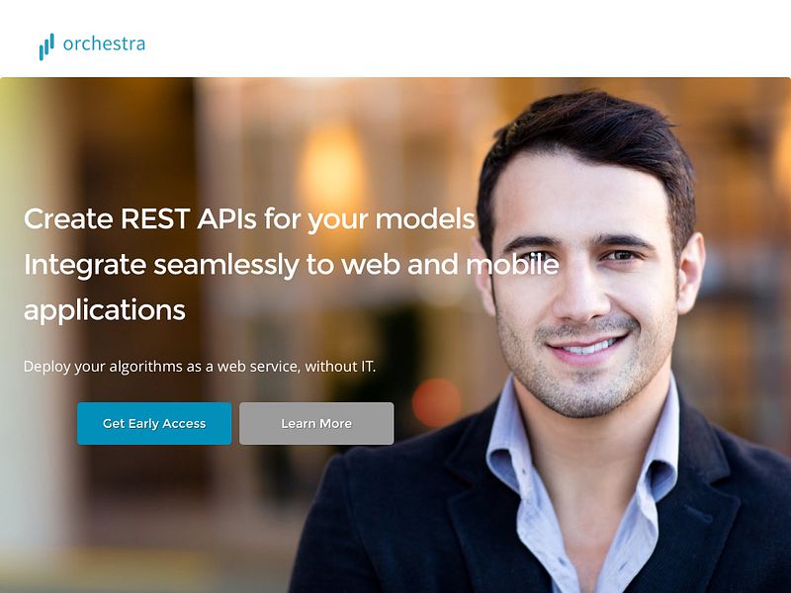Select the Learn More button

click(x=316, y=424)
